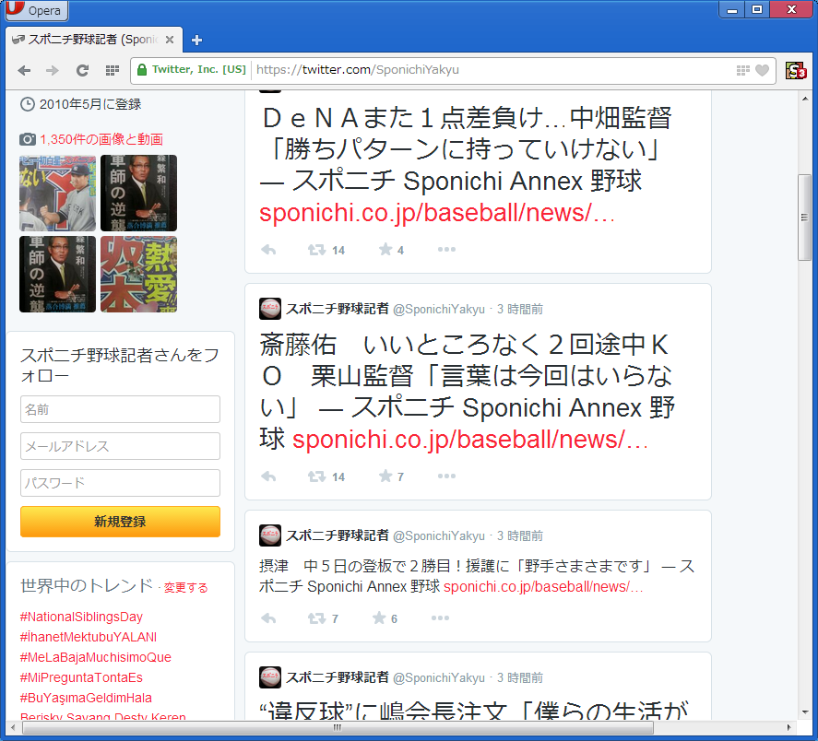Open bottom-right media thumbnail with 熱愛 text

click(138, 275)
